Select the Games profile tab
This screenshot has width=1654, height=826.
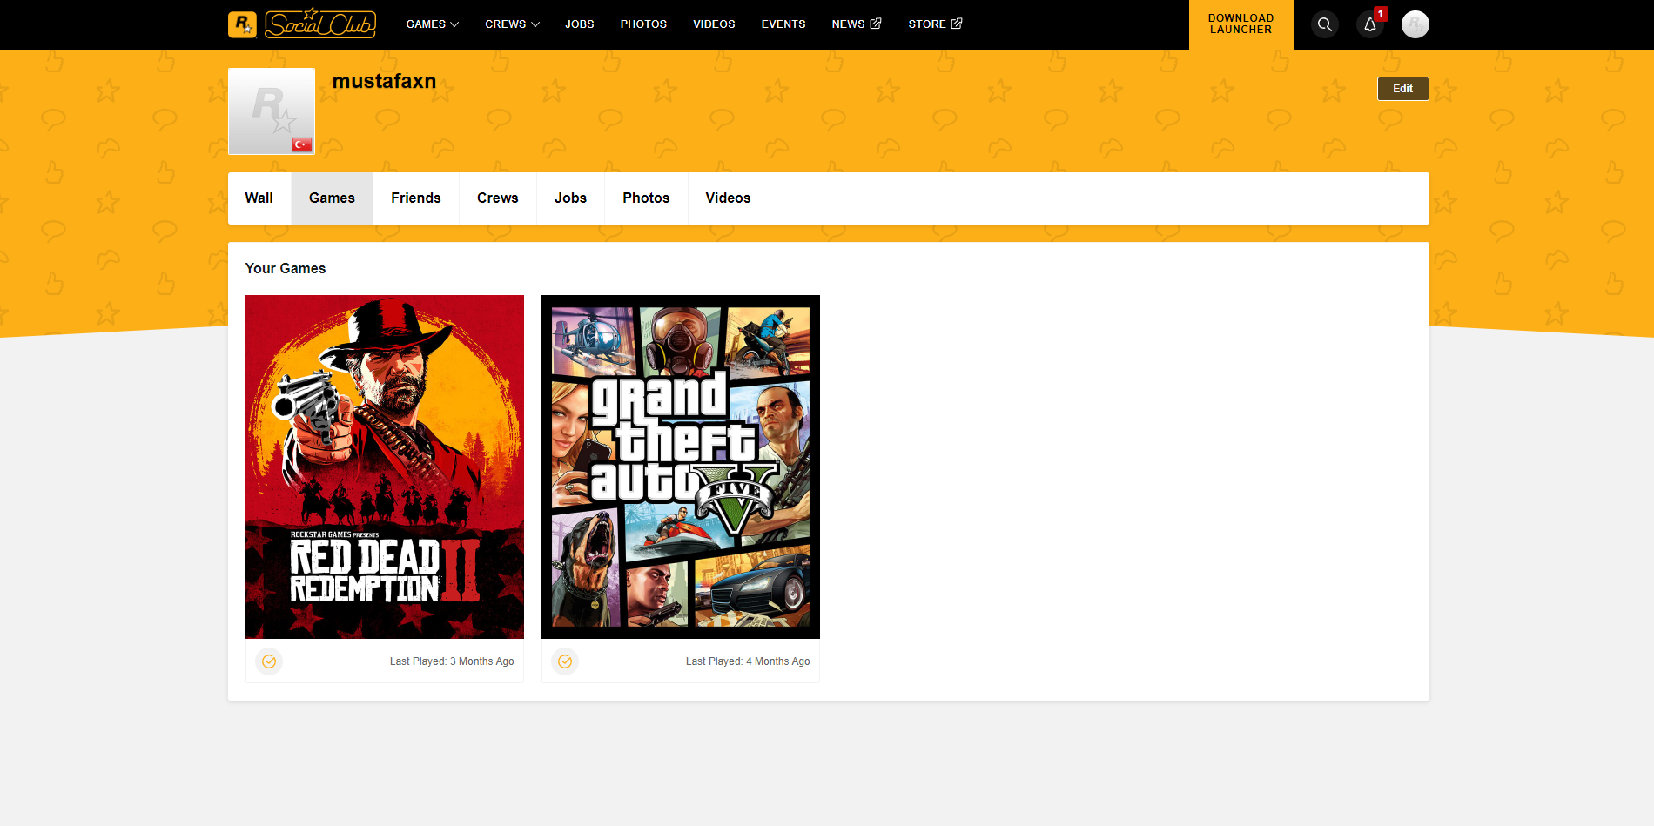tap(332, 198)
